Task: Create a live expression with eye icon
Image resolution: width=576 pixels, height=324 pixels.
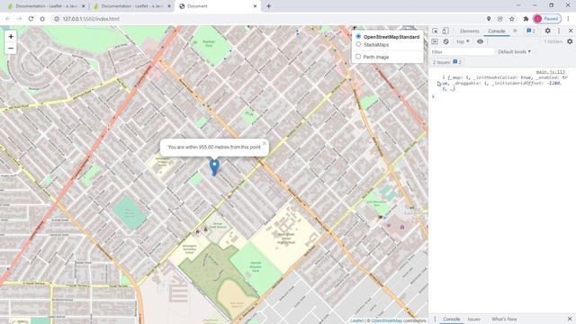Action: [480, 41]
